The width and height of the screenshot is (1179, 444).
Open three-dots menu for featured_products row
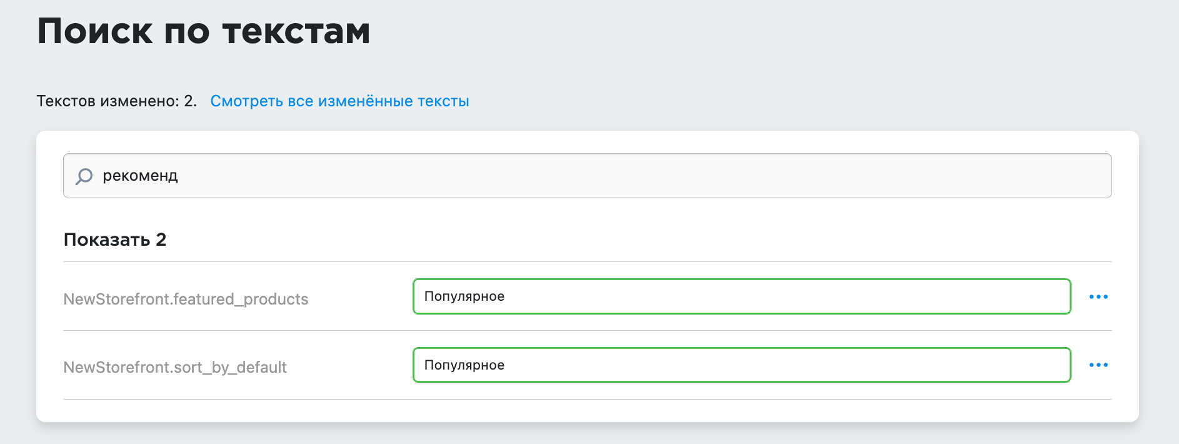pos(1098,296)
